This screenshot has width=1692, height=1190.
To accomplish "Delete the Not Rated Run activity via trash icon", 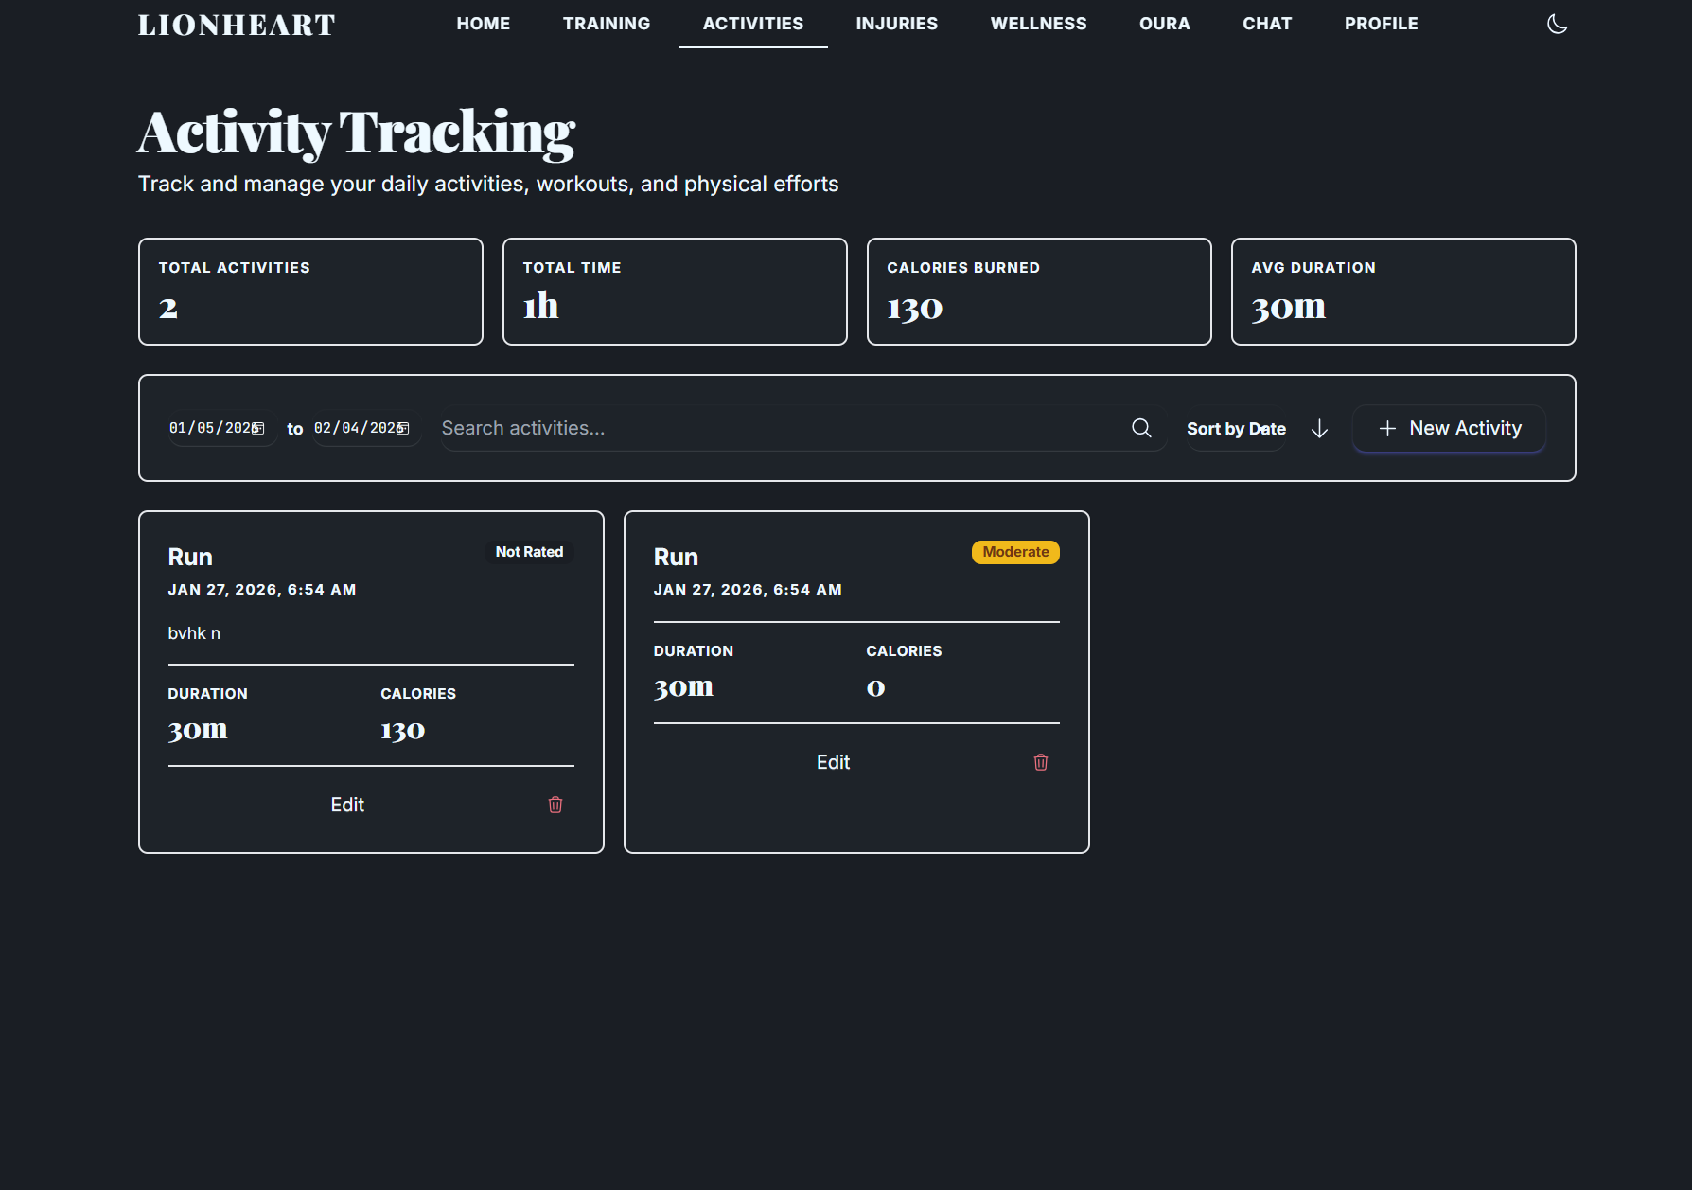I will click(555, 805).
